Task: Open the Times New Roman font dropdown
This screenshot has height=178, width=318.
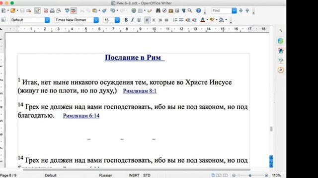Action: (96, 20)
